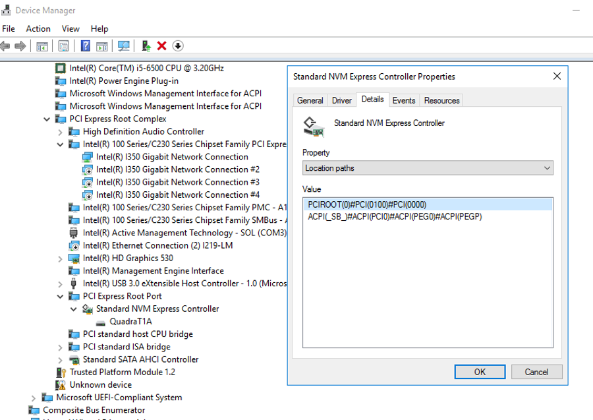Expand the High Definition Audio Controller node
Viewport: 593px width, 420px height.
pyautogui.click(x=60, y=132)
